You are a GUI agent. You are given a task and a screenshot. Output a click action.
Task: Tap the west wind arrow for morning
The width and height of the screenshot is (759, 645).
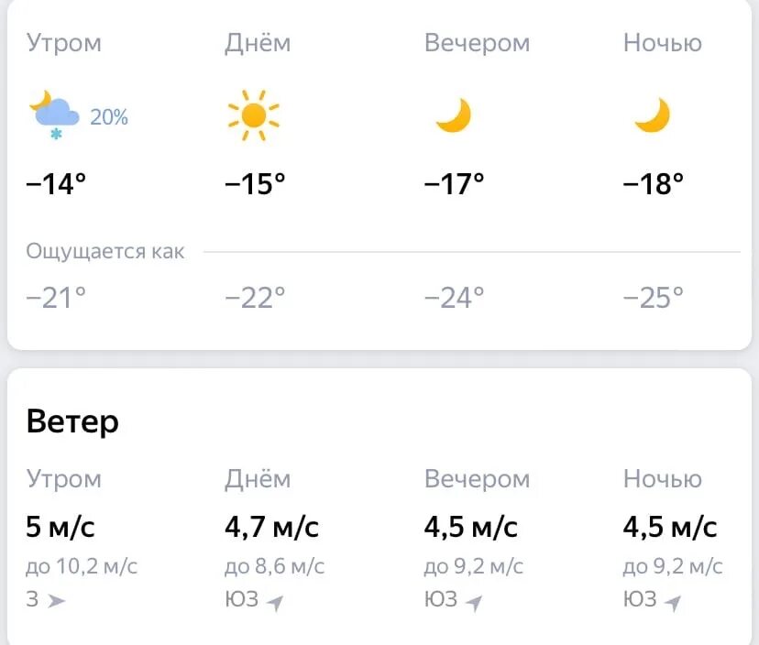(x=56, y=601)
